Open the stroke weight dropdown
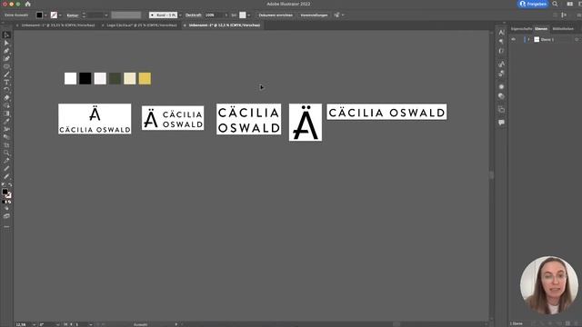The width and height of the screenshot is (582, 327). [x=106, y=15]
